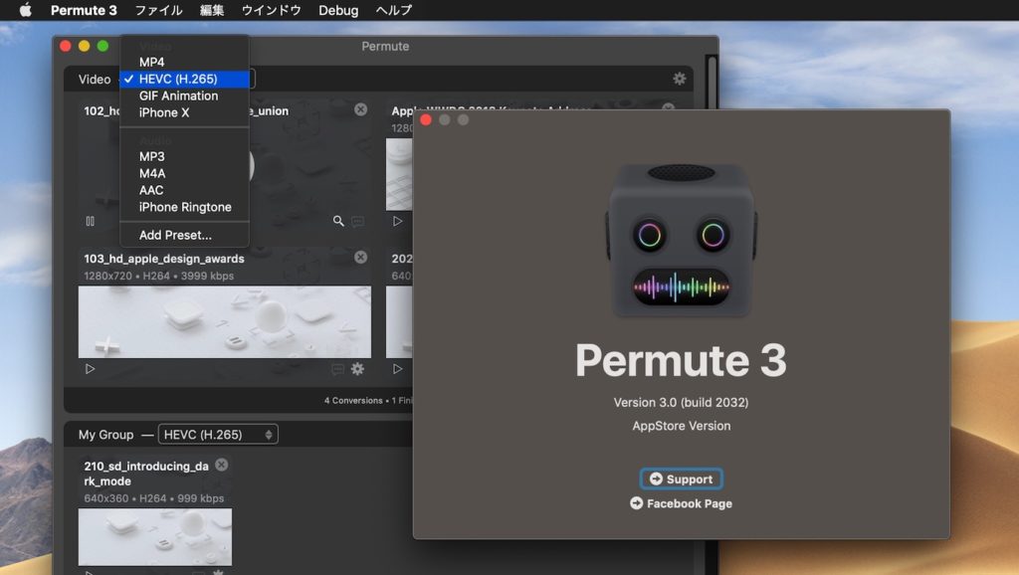Open the My Group HEVC format dropdown

(x=221, y=434)
